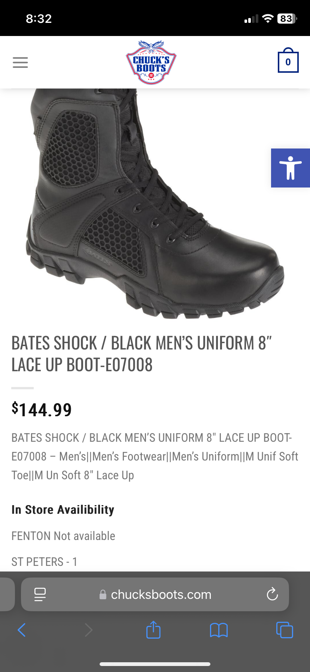310x672 pixels.
Task: Tap the ST PETERS - 1 availability line
Action: click(x=44, y=562)
